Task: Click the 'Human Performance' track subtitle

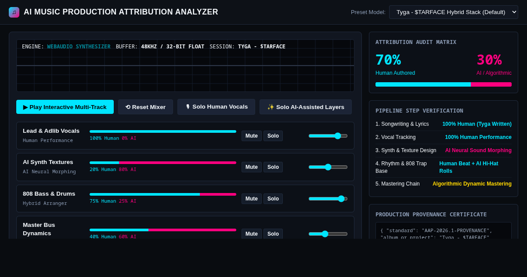Action: coord(48,141)
